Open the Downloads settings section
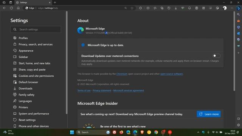242x136 pixels. click(x=25, y=88)
